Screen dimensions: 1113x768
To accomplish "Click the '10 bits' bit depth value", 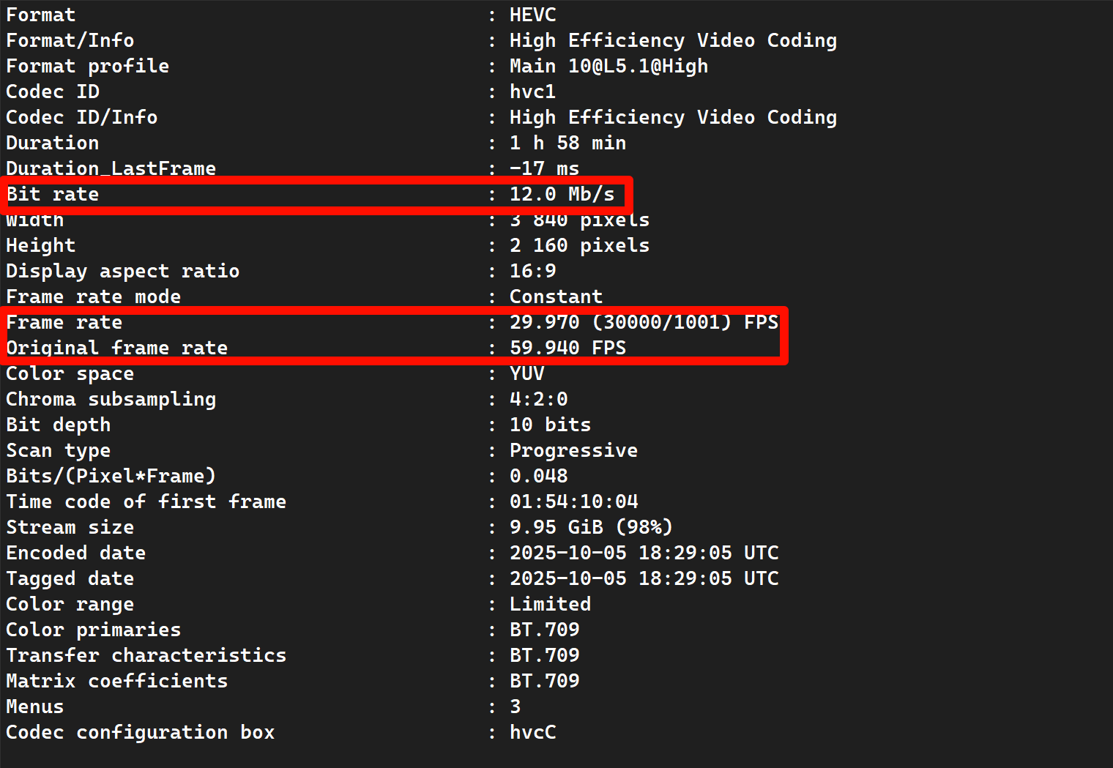I will tap(550, 425).
